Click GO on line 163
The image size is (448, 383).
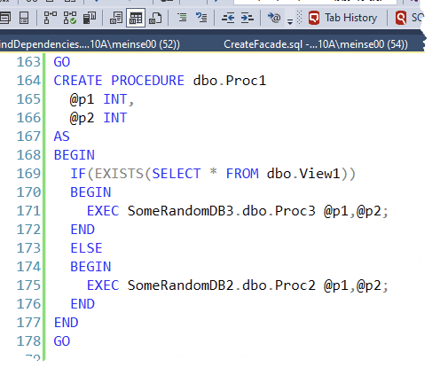pos(62,62)
